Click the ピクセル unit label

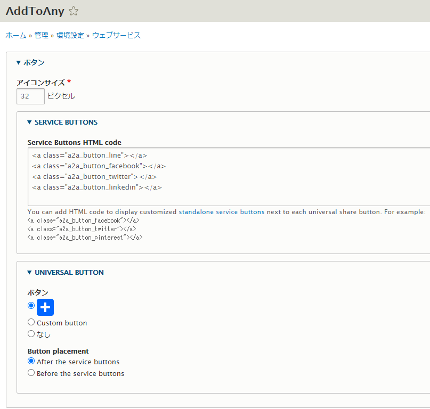click(x=61, y=96)
